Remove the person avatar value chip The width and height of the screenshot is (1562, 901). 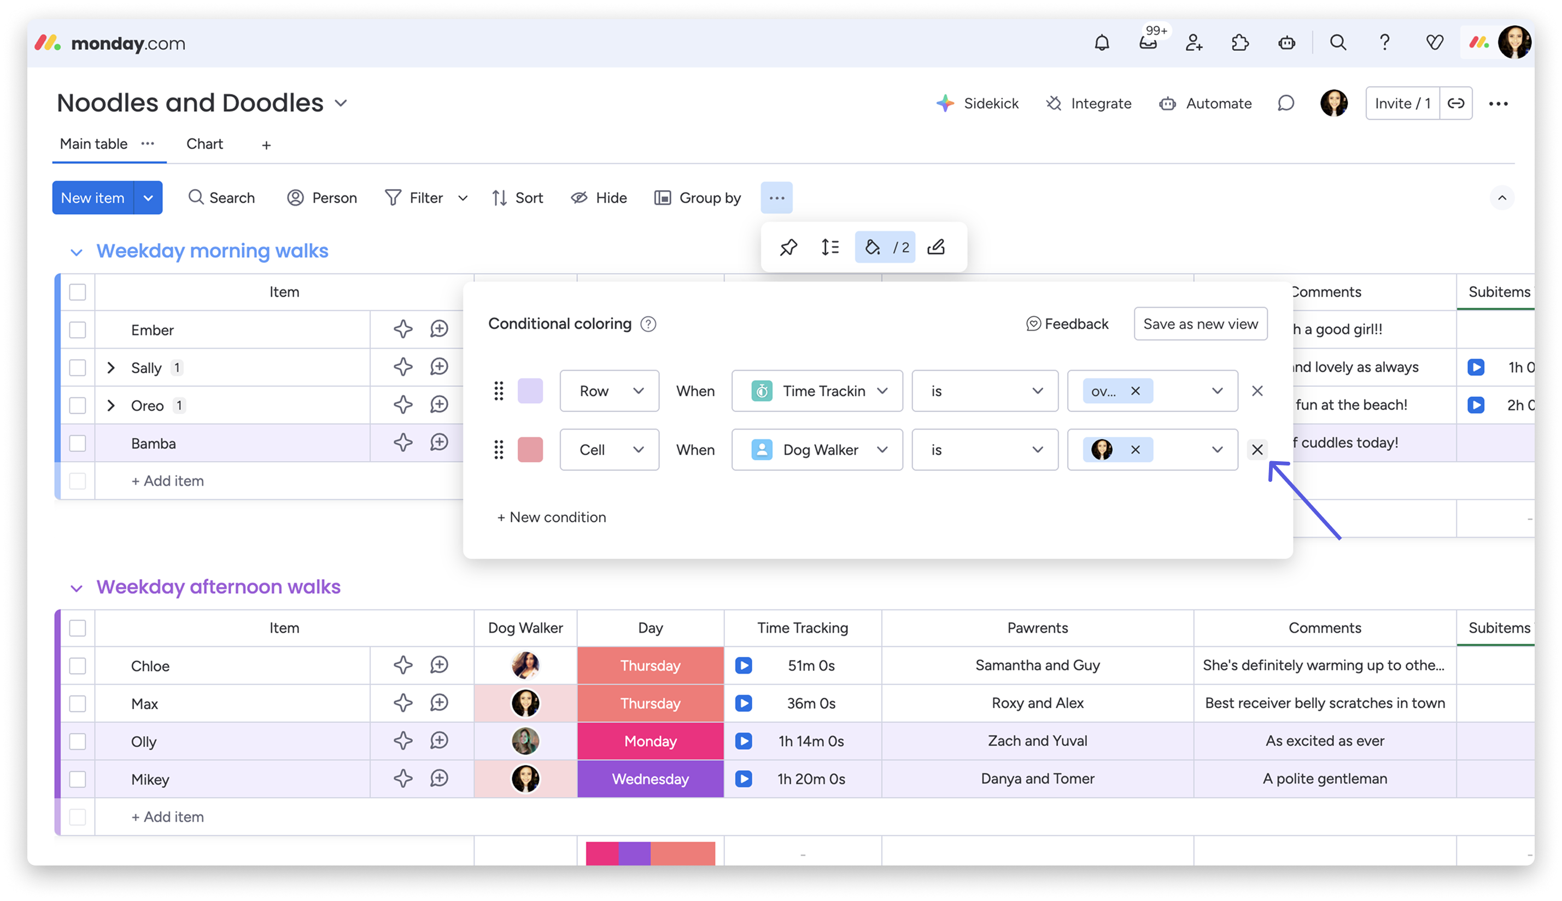(1136, 450)
